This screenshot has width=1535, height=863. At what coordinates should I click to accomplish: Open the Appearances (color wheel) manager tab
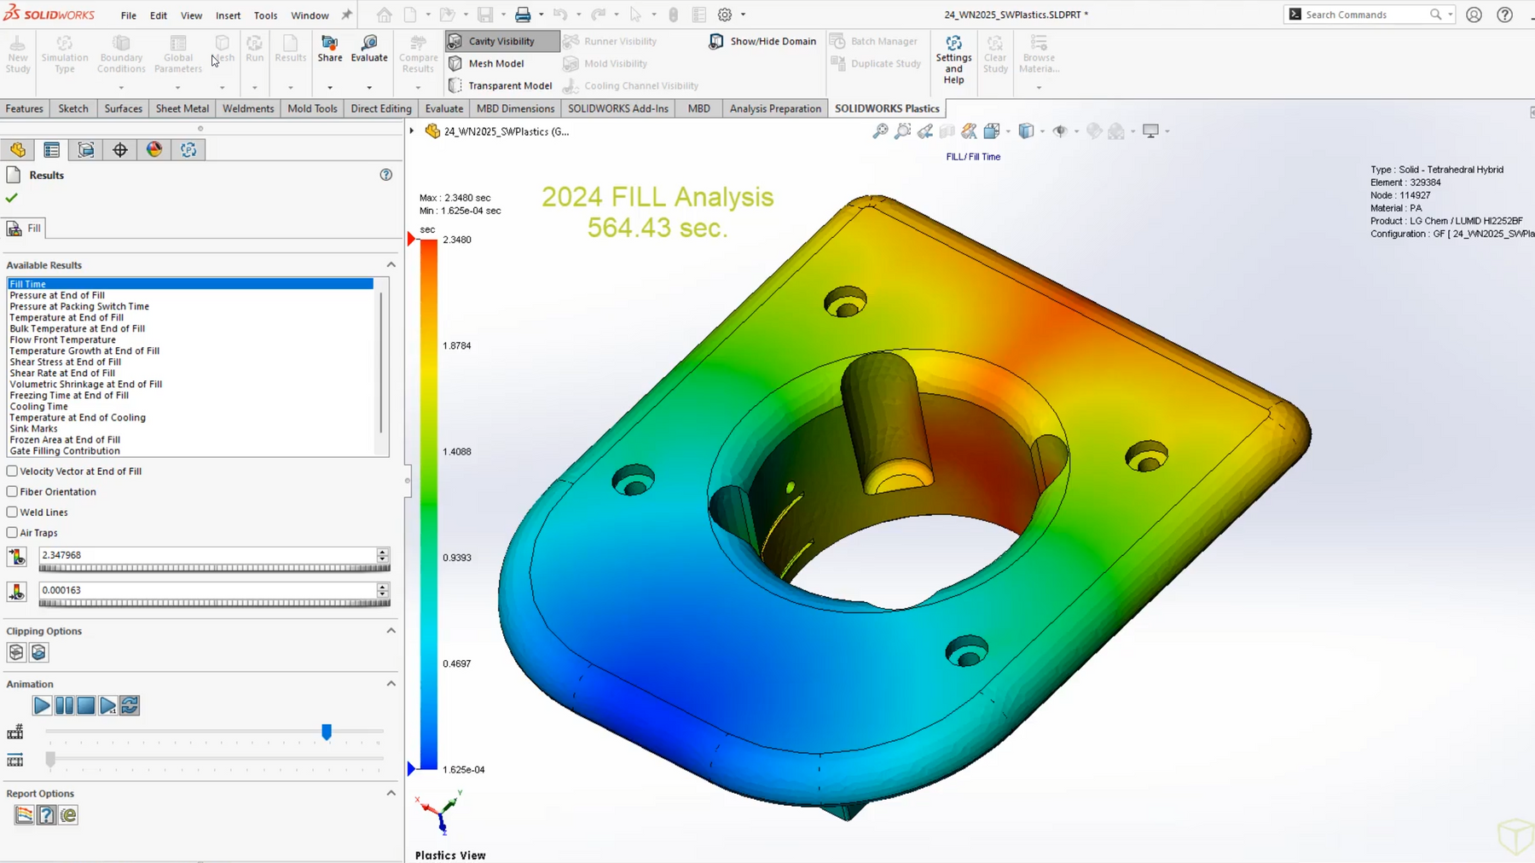click(154, 150)
